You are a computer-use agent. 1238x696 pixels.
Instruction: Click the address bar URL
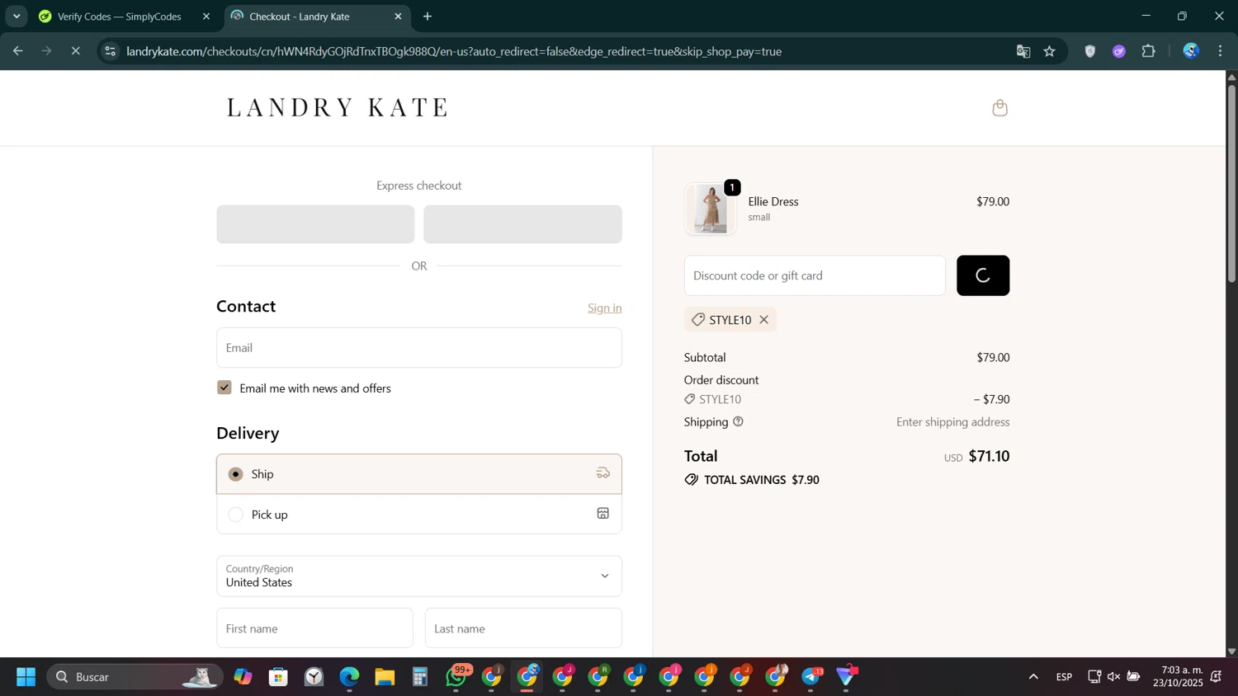(x=454, y=51)
